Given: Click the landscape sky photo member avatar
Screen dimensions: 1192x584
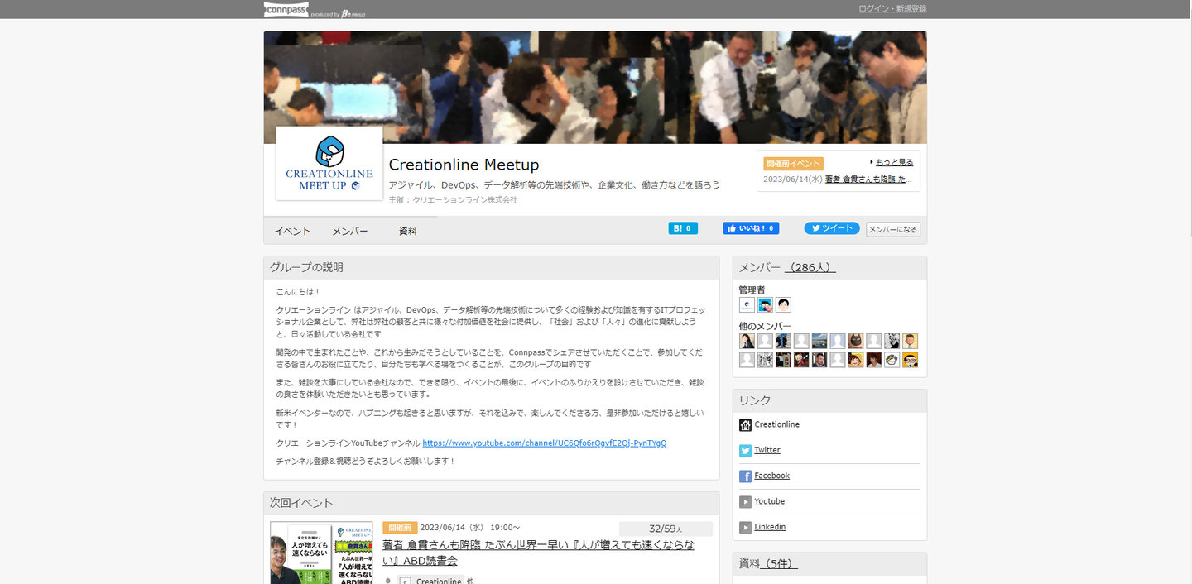Looking at the screenshot, I should pyautogui.click(x=819, y=341).
